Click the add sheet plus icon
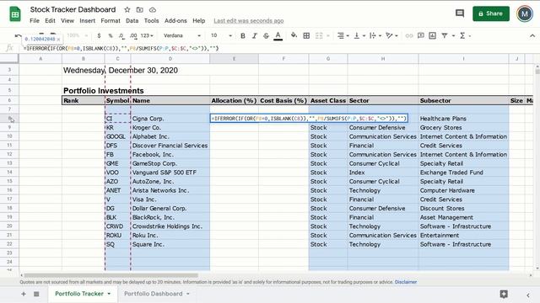Screen dimensions: 540x303 pos(24,294)
